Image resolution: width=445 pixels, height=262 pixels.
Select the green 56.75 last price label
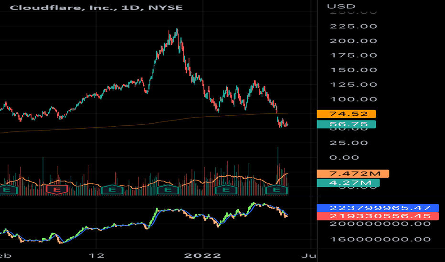[347, 124]
